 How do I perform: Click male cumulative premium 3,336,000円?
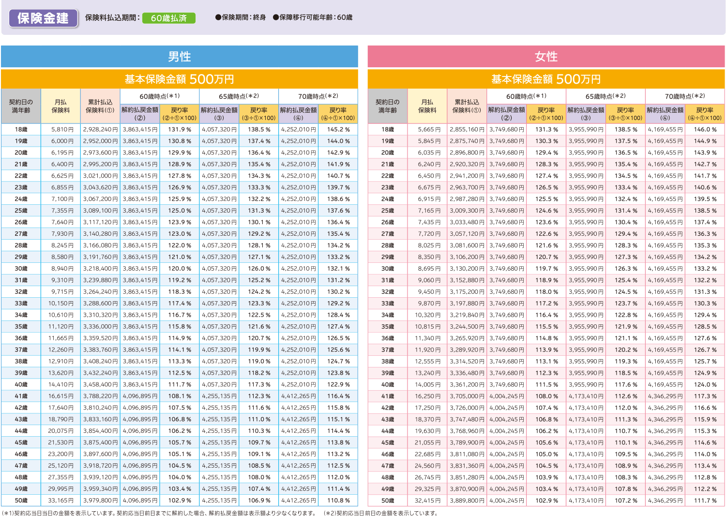coord(100,327)
